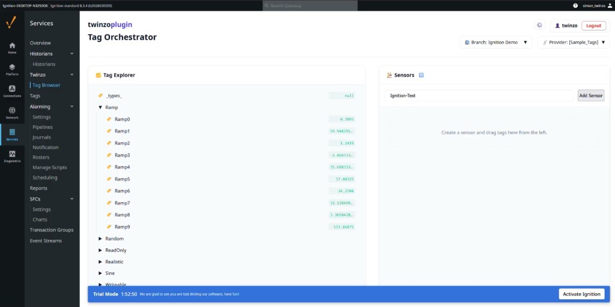Click the sensor drop zone area
The image size is (615, 307).
(494, 133)
